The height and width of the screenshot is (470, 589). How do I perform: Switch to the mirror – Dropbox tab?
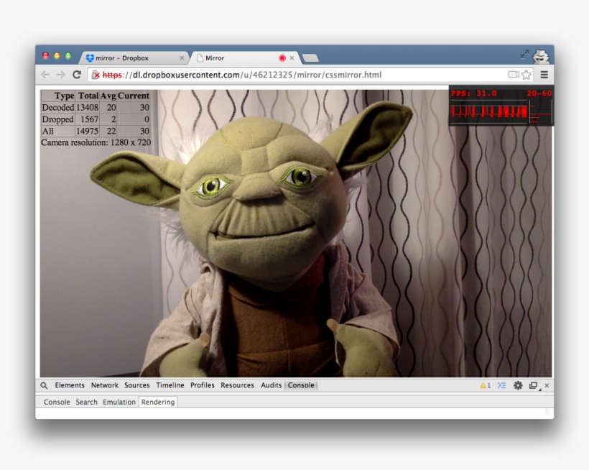pyautogui.click(x=134, y=58)
